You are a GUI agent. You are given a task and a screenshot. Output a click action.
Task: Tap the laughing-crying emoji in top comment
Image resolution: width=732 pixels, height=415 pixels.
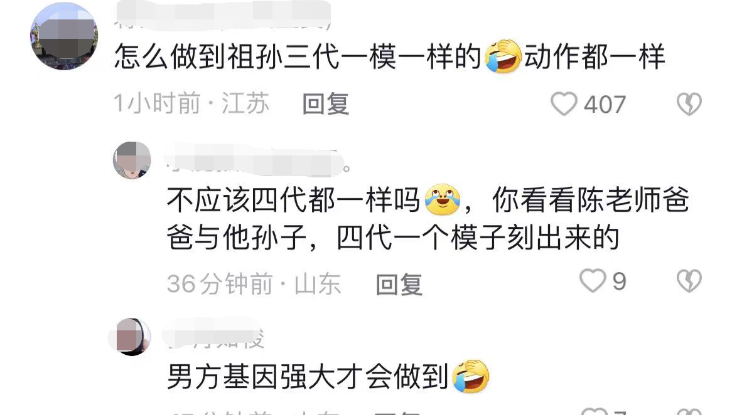pos(503,56)
